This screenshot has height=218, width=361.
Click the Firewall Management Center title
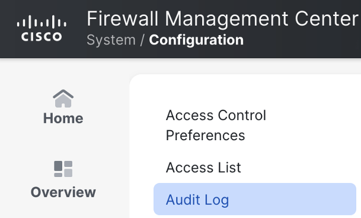pos(222,18)
